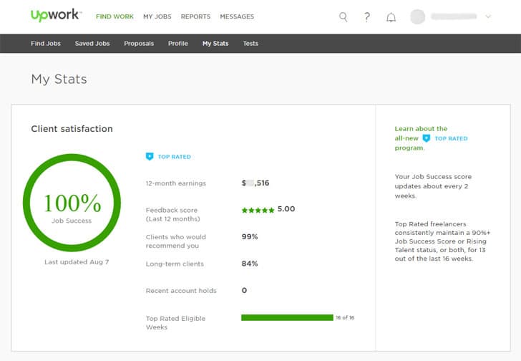Screen dimensions: 521x361
Task: Click the shield icon in sidebar link
Action: 427,138
